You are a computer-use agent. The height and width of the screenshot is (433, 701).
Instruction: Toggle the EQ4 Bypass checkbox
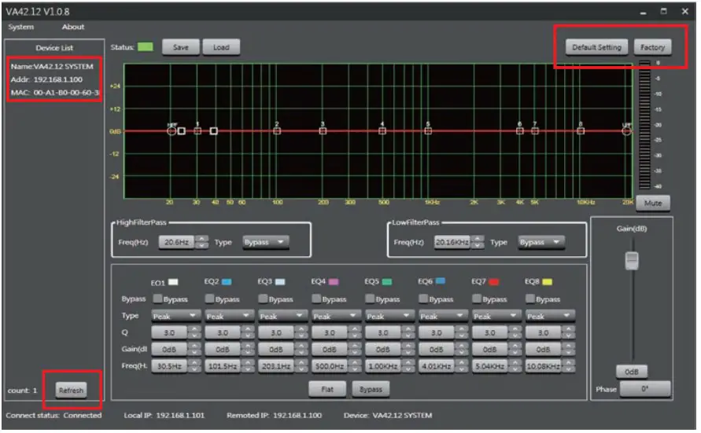(316, 299)
